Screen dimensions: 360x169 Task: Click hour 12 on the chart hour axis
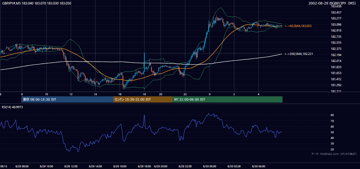pos(71,94)
